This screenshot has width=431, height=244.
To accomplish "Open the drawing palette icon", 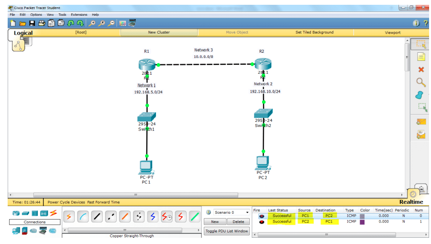I will (x=122, y=23).
